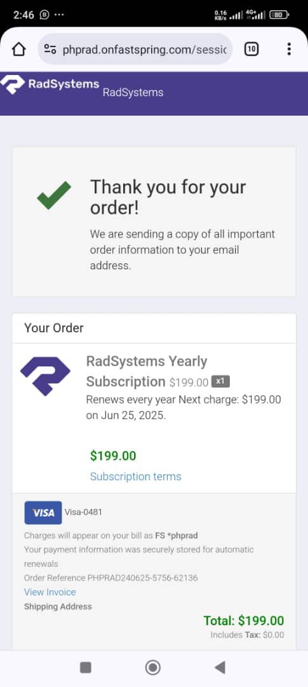The image size is (308, 687).
Task: Tap the green order confirmation checkmark
Action: [54, 195]
